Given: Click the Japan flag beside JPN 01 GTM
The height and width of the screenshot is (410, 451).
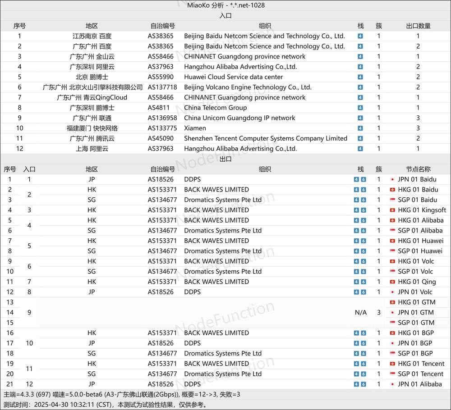Looking at the screenshot, I should (392, 312).
